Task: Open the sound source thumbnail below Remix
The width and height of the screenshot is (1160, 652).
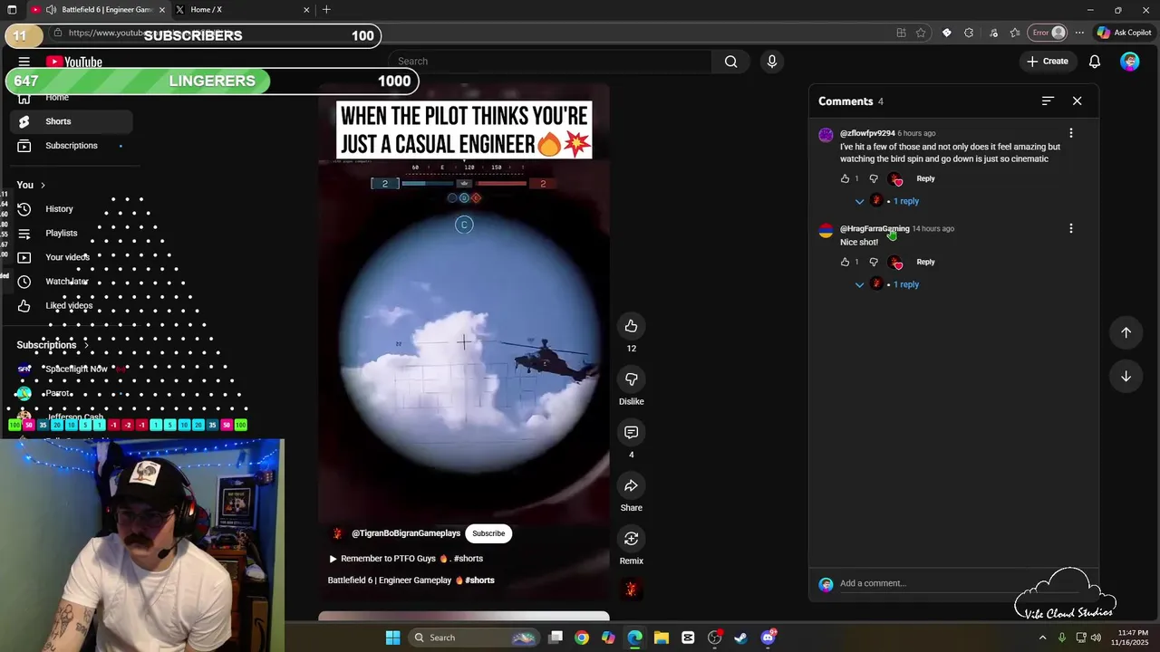Action: pyautogui.click(x=632, y=590)
